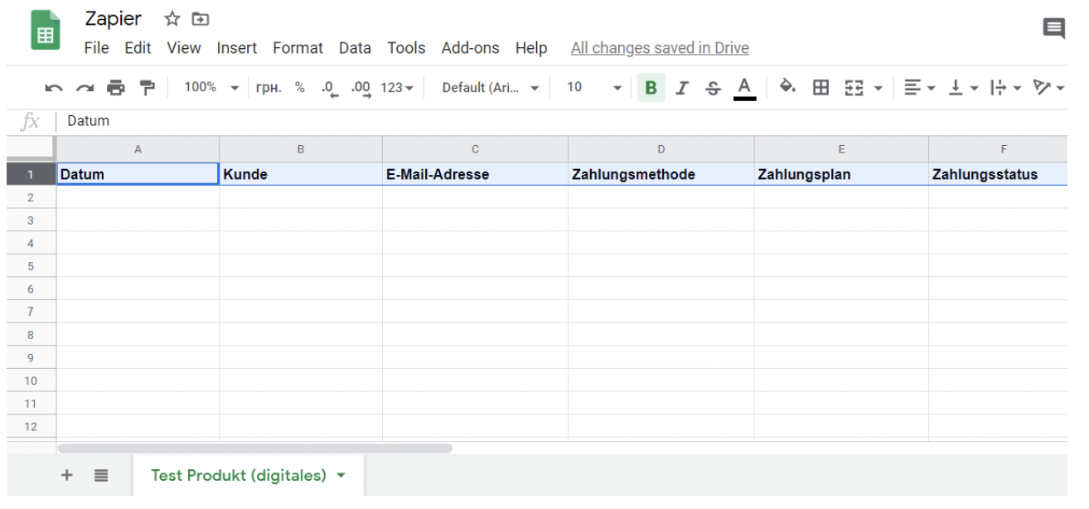Toggle bold formatting button
Image resolution: width=1089 pixels, height=509 pixels.
click(651, 88)
